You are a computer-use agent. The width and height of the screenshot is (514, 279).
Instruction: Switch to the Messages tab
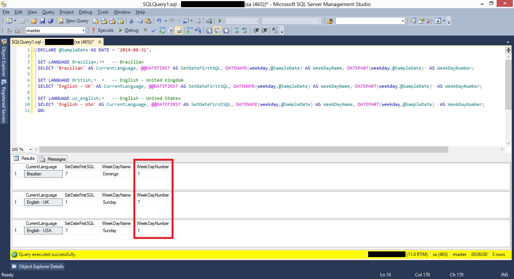coord(53,159)
